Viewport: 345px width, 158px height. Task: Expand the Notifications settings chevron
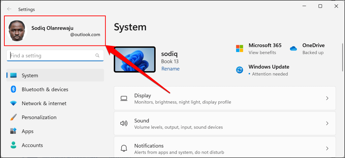coord(327,148)
